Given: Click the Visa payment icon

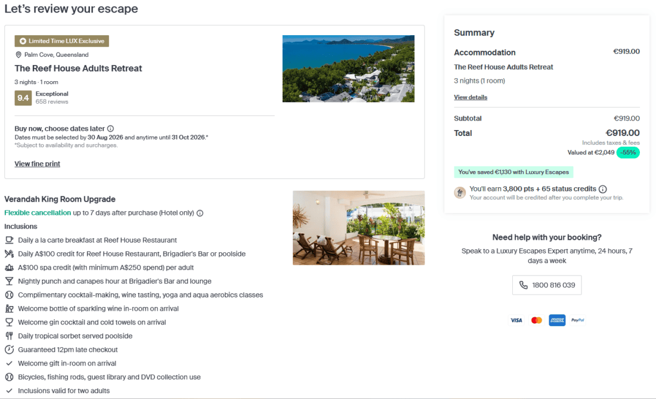Looking at the screenshot, I should pyautogui.click(x=516, y=320).
